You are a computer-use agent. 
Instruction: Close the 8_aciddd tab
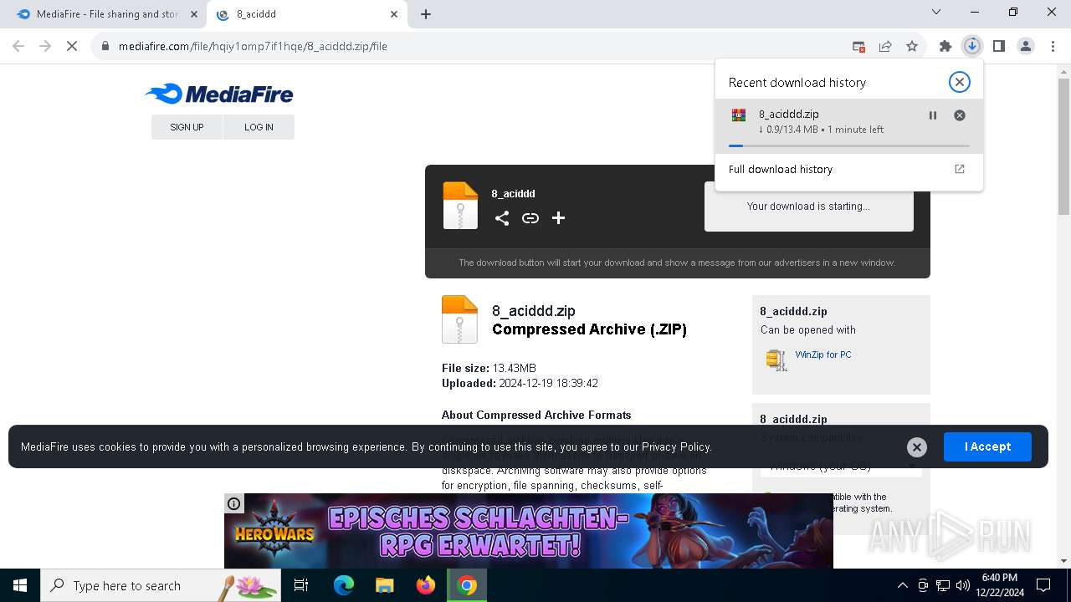394,14
